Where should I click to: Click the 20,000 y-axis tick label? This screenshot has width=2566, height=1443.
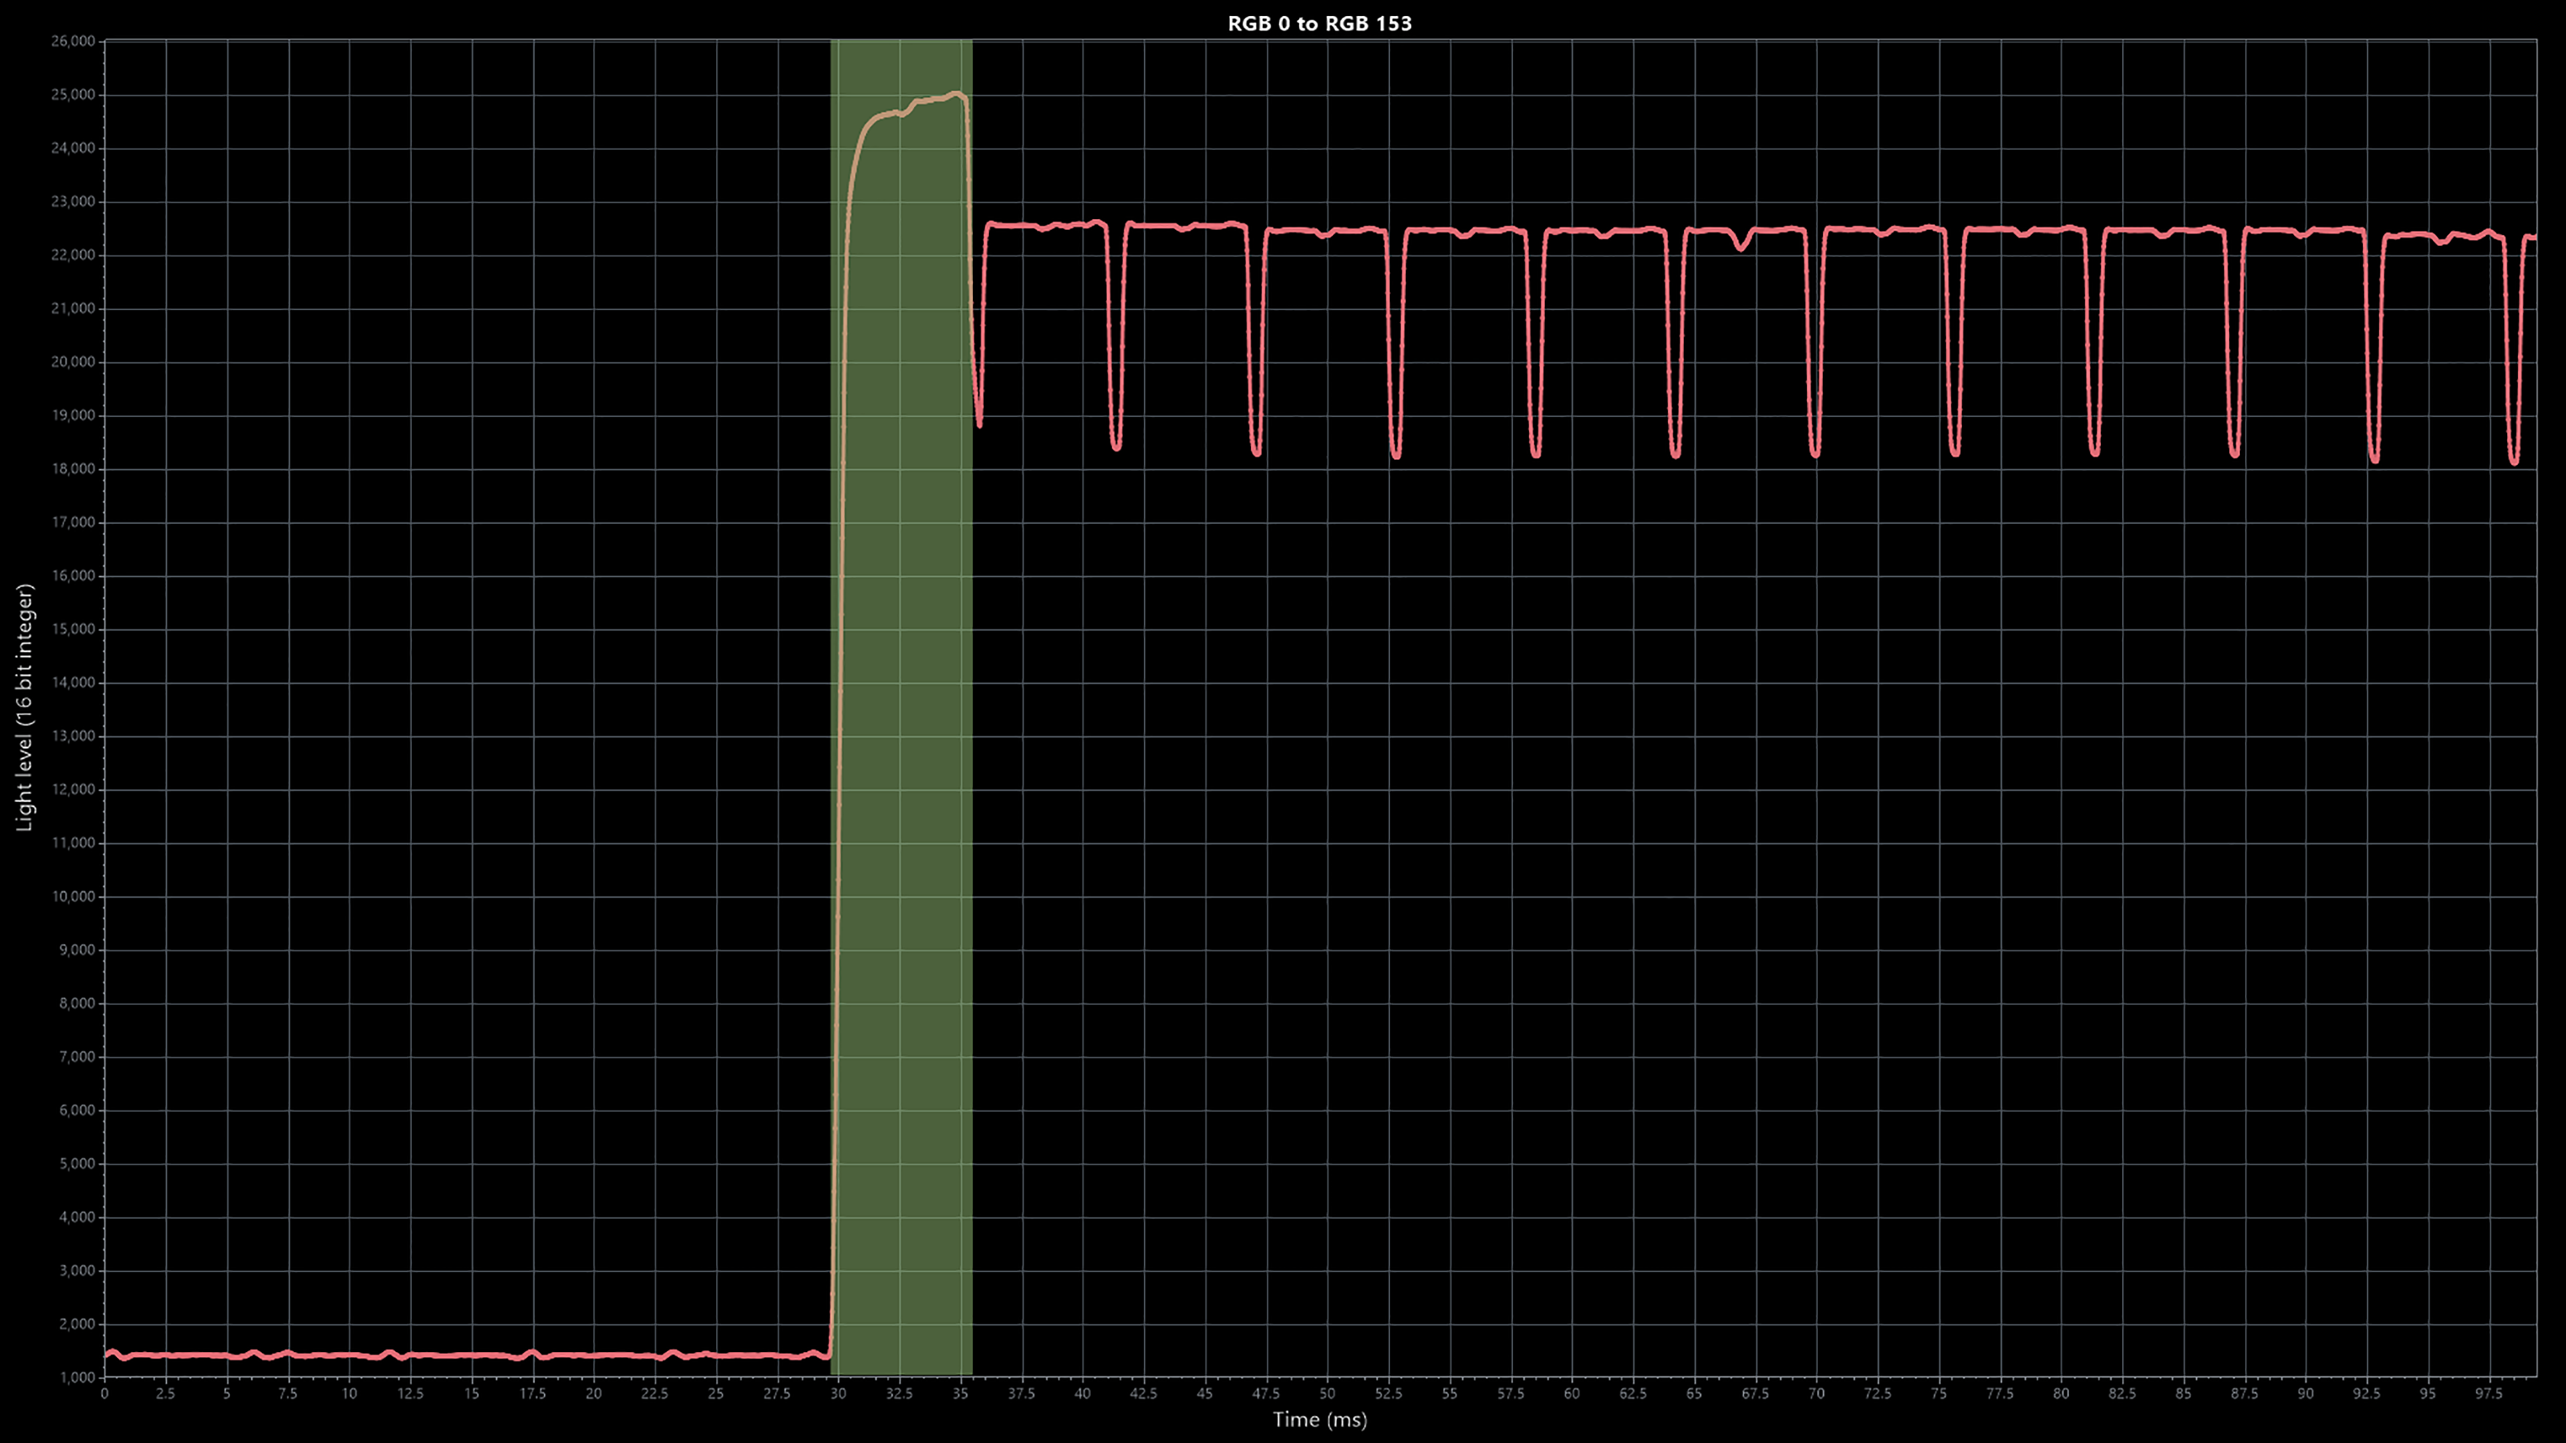[73, 361]
